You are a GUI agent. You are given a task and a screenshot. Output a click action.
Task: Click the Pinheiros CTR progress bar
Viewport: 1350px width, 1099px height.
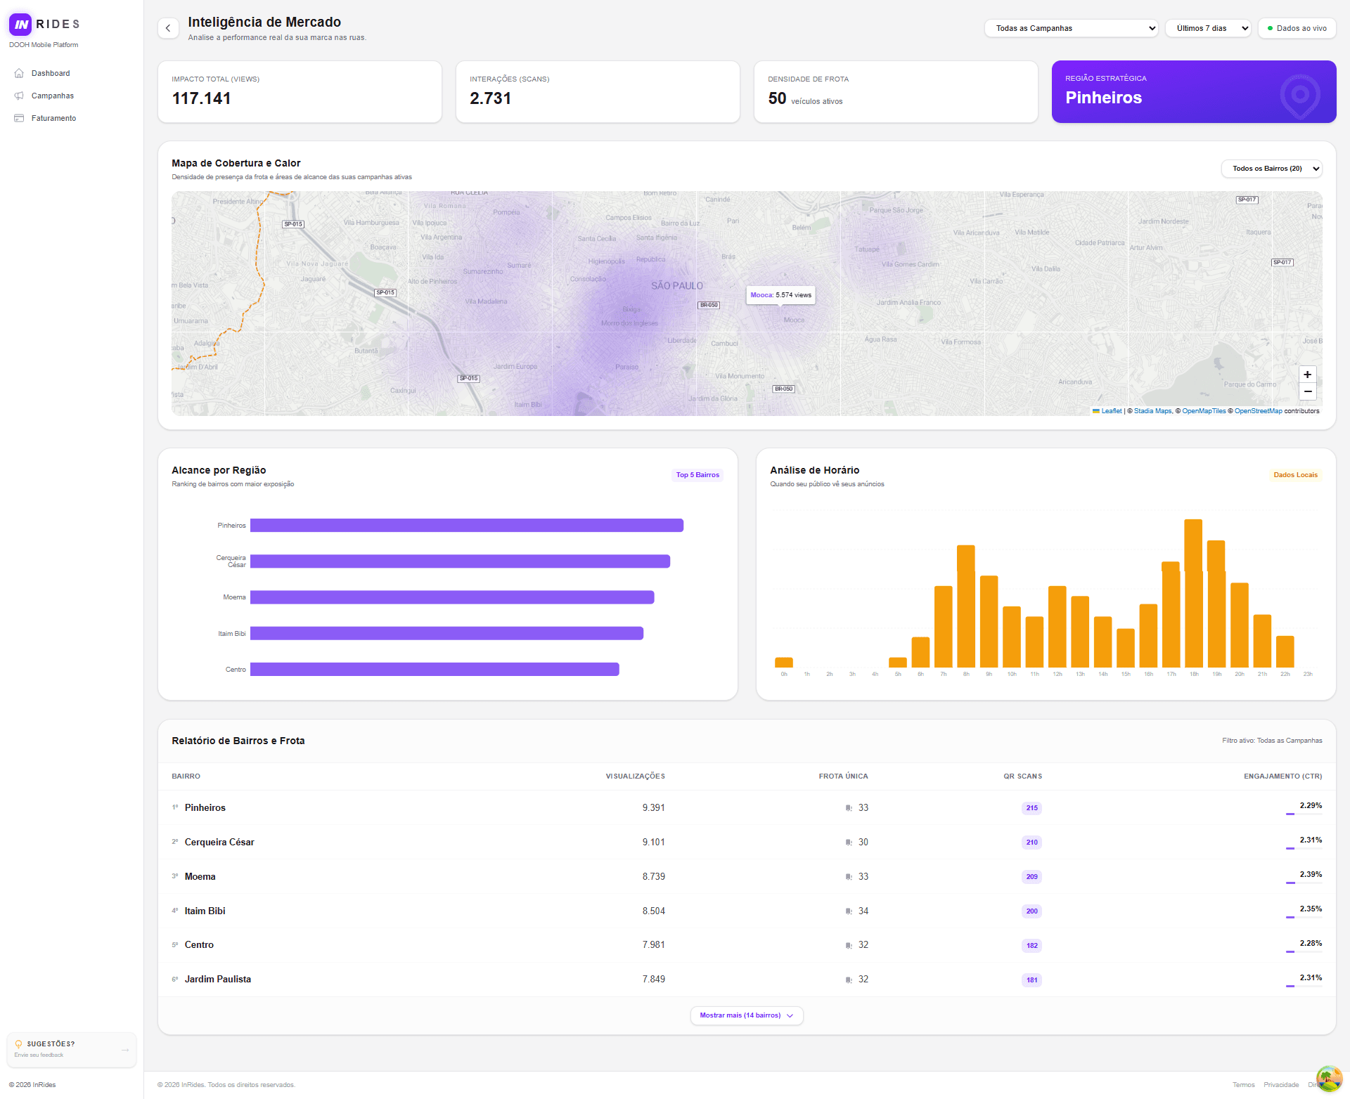[x=1304, y=814]
